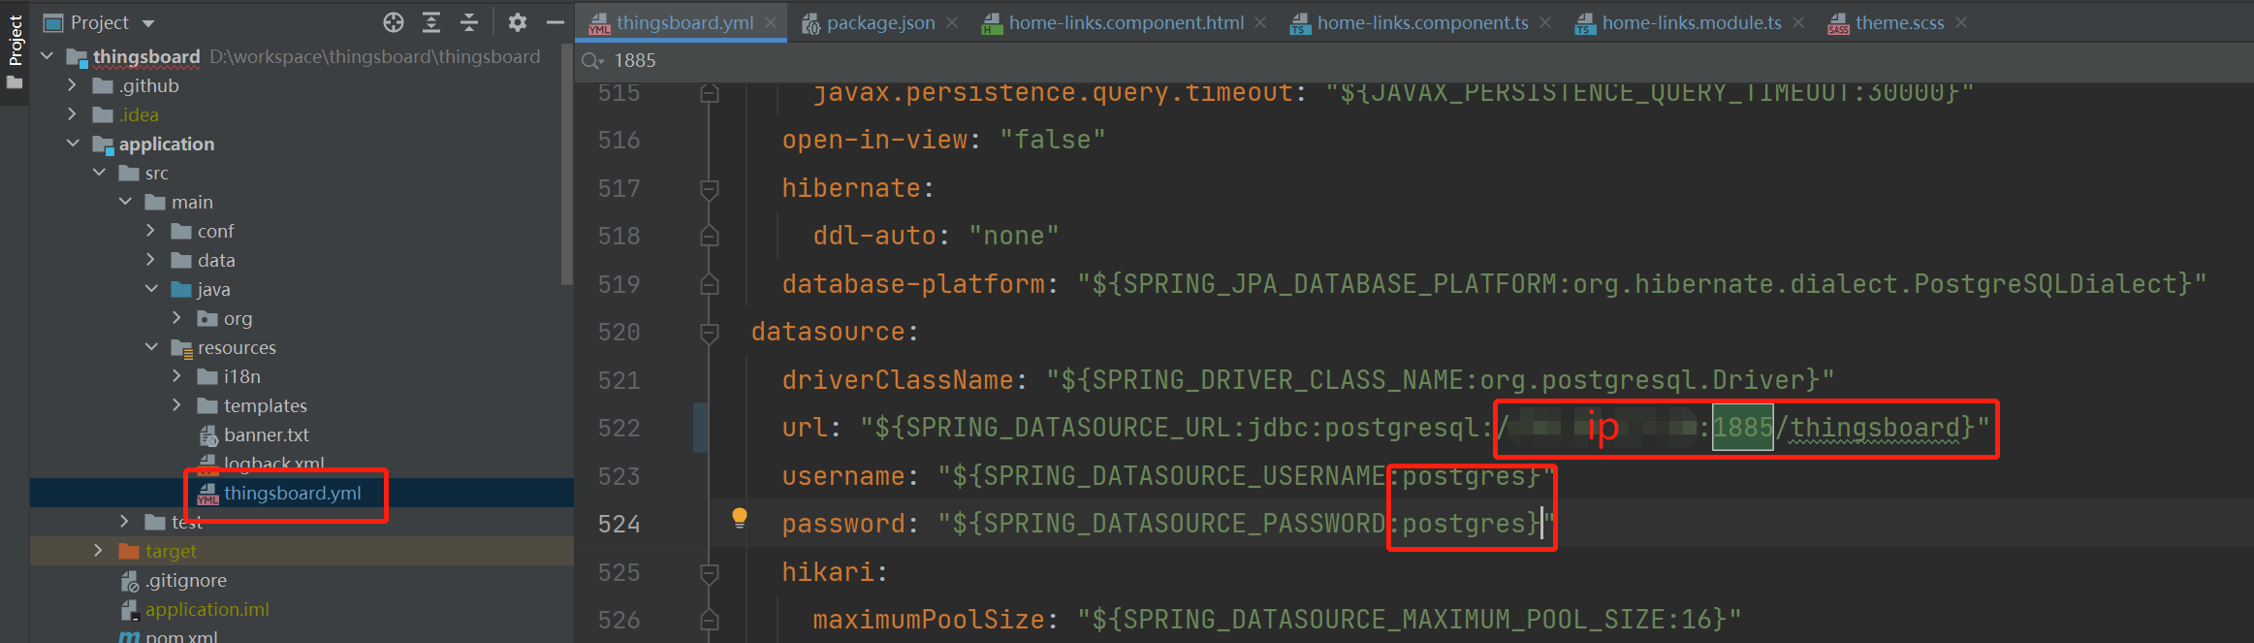Screen dimensions: 2254x643
Task: Click the Collapse All icon in Project panel
Action: coord(469,22)
